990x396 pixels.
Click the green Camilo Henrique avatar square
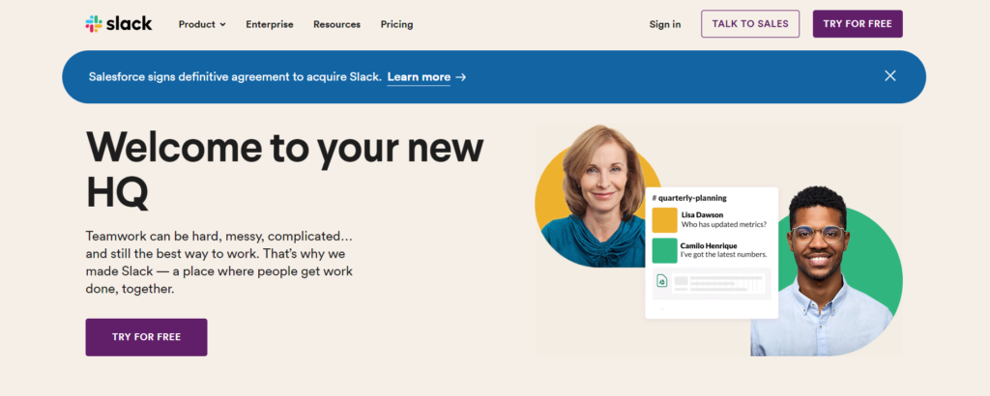click(x=664, y=250)
